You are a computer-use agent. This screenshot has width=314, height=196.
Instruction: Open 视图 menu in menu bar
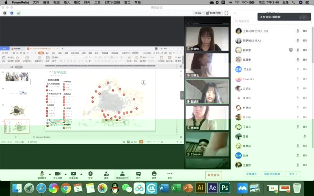coord(57,2)
